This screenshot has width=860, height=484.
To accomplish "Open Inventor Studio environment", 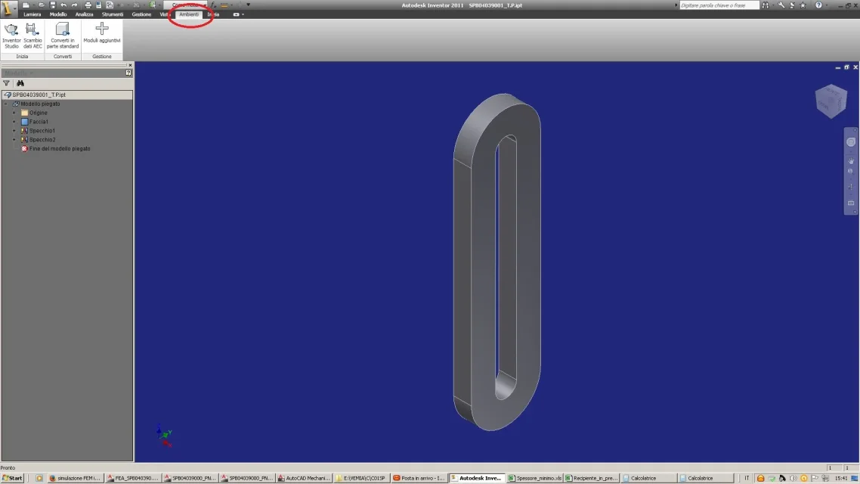I will 11,36.
